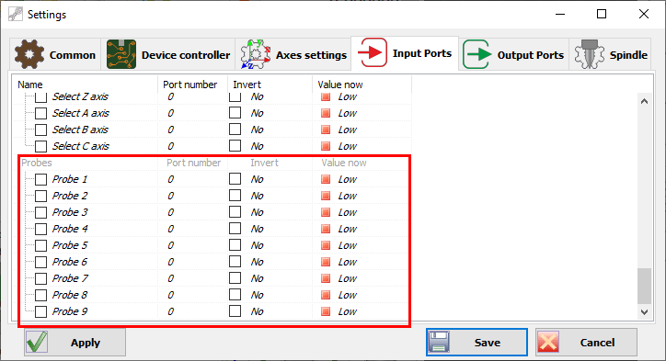Enable the Select C axis checkbox

[40, 146]
